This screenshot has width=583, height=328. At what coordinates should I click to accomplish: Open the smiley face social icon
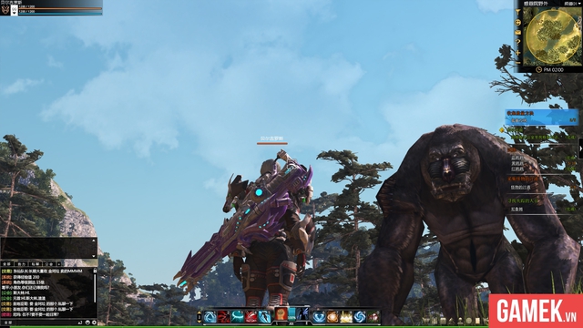coord(518,23)
